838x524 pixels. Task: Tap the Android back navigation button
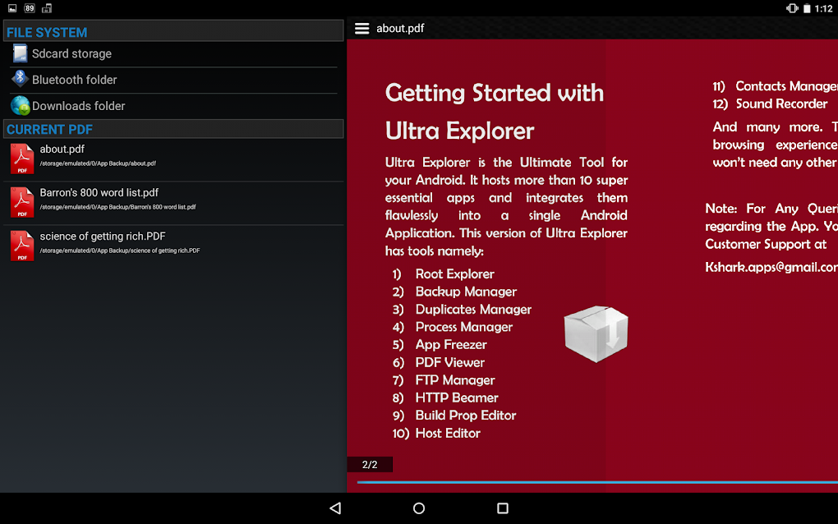[x=335, y=508]
